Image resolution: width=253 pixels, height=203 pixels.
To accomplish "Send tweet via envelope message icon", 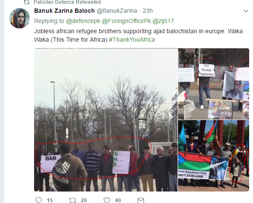I will [141, 200].
